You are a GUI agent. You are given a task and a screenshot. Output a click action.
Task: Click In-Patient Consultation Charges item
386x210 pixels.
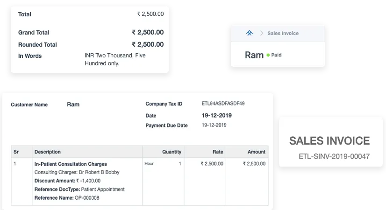point(71,164)
